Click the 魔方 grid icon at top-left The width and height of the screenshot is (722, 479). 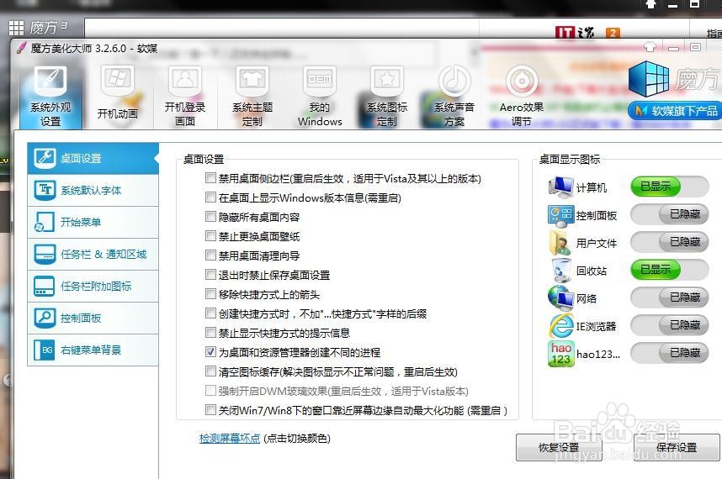(x=16, y=28)
